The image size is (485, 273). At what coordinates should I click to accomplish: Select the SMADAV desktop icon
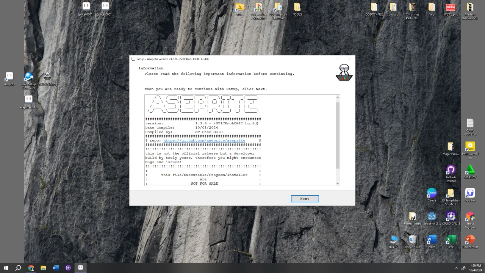[x=470, y=172]
